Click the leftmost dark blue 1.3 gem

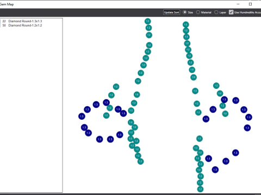(x=82, y=116)
